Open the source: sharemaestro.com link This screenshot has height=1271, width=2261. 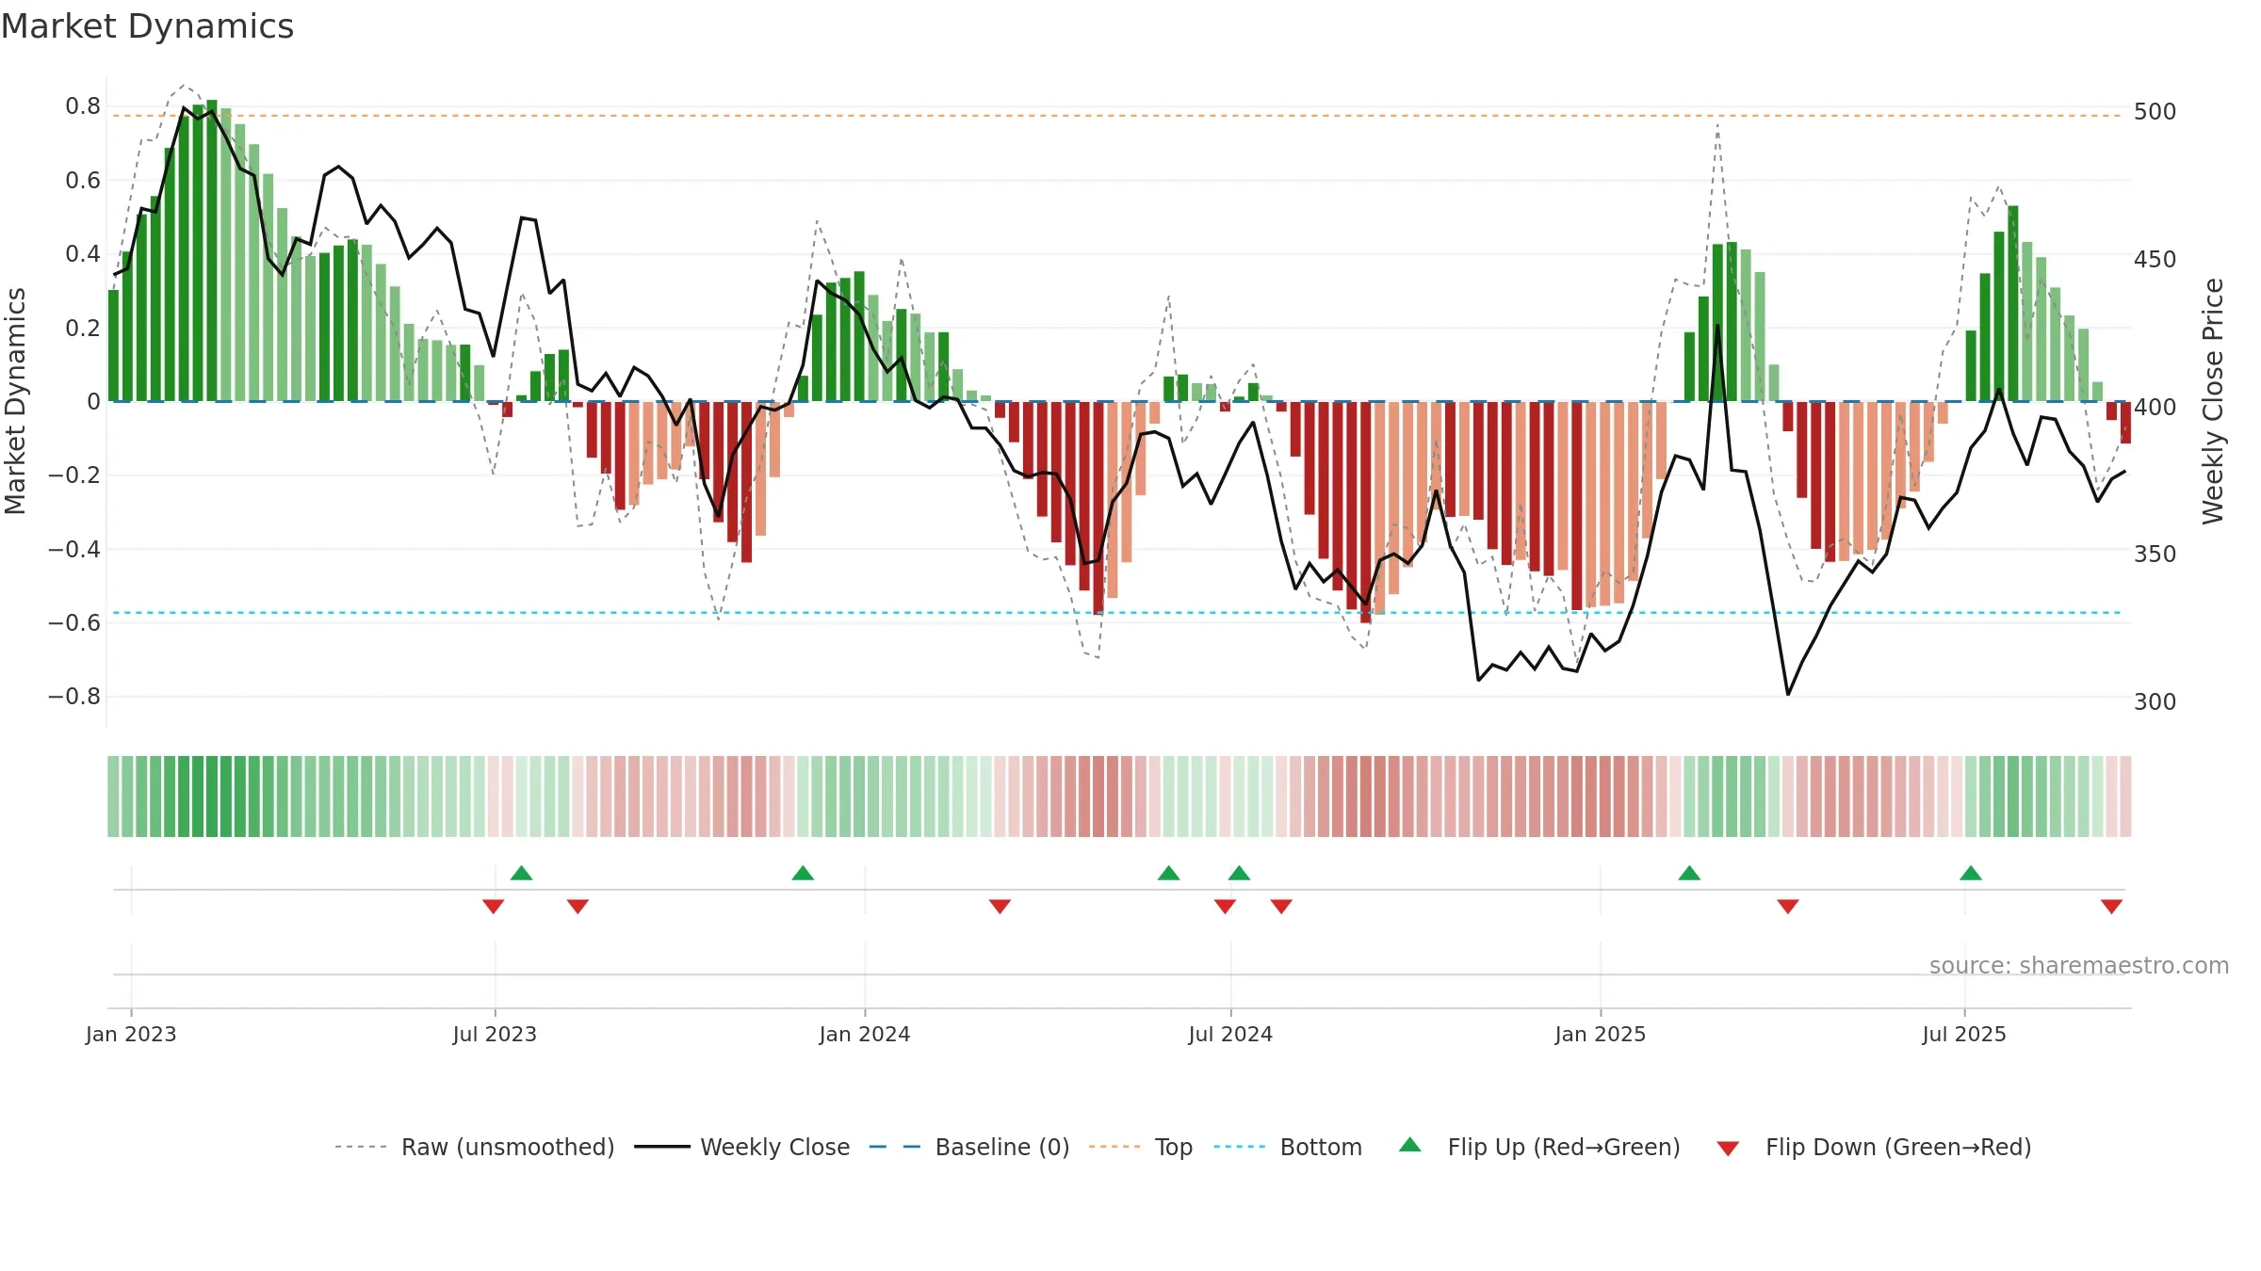2079,965
